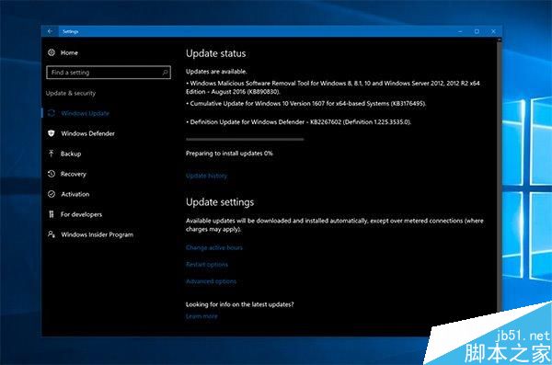The width and height of the screenshot is (552, 365).
Task: Click the Update status heading
Action: (x=216, y=53)
